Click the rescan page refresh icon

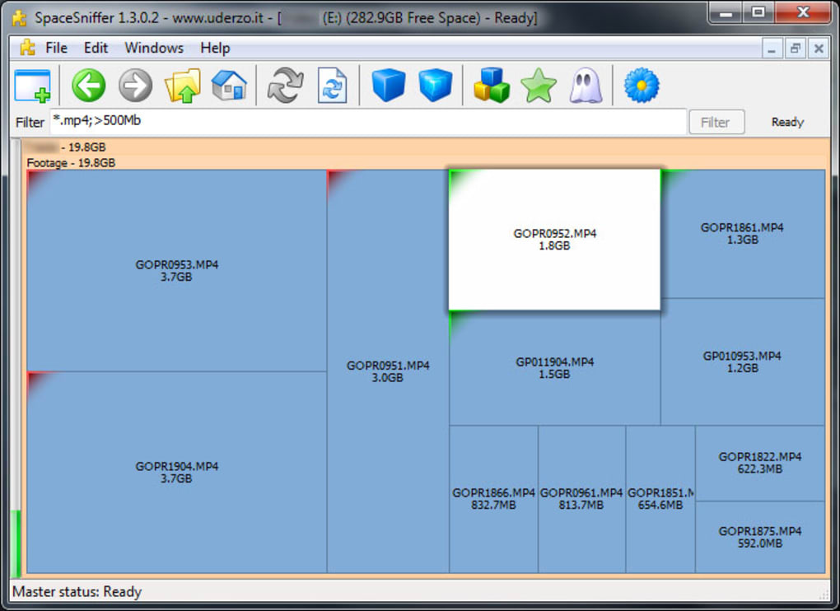(x=332, y=86)
